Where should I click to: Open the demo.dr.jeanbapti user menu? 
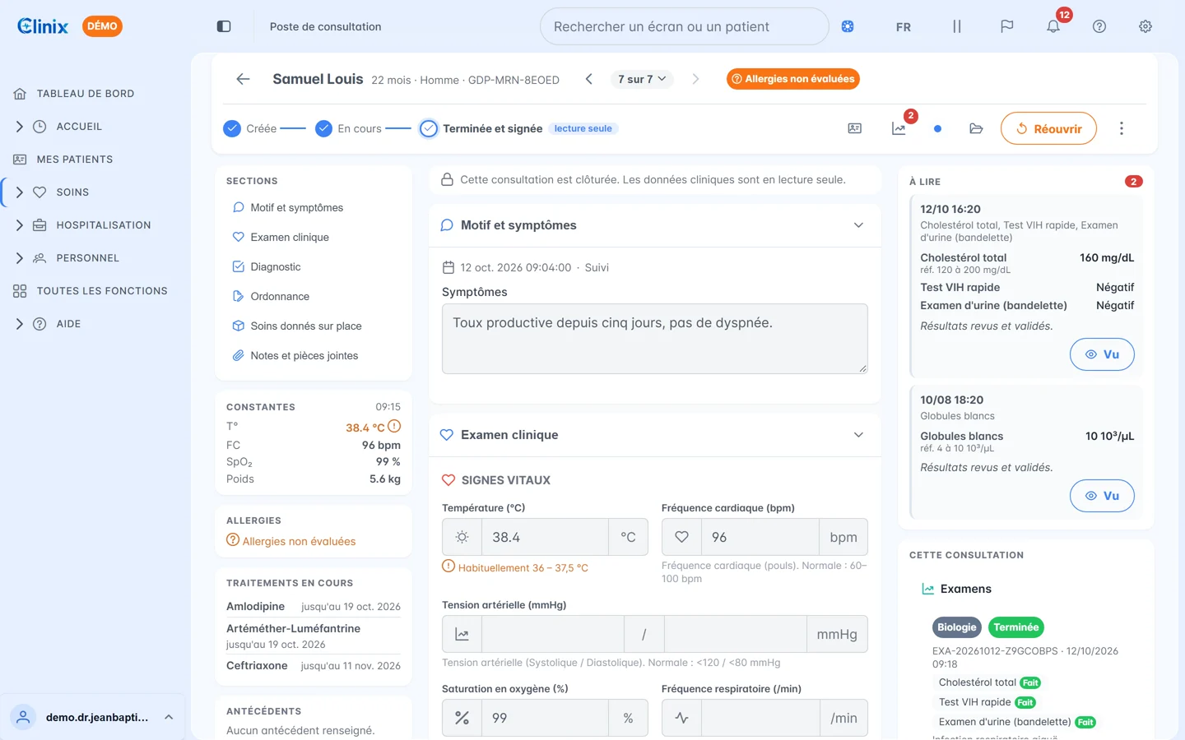point(95,717)
